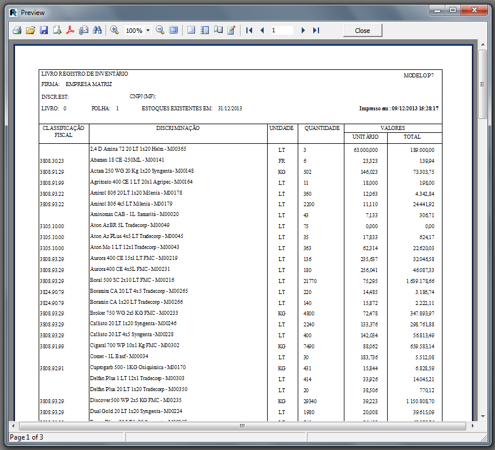Go to the previous page
The width and height of the screenshot is (495, 450).
[x=262, y=31]
